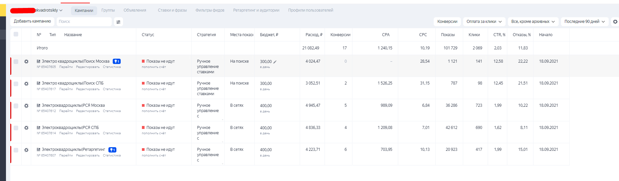
Task: Click blue recommendation badge on Ретаргетинг campaign
Action: (112, 150)
